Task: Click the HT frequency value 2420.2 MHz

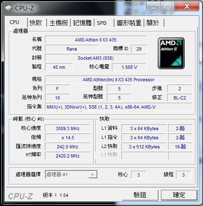Action: 67,156
